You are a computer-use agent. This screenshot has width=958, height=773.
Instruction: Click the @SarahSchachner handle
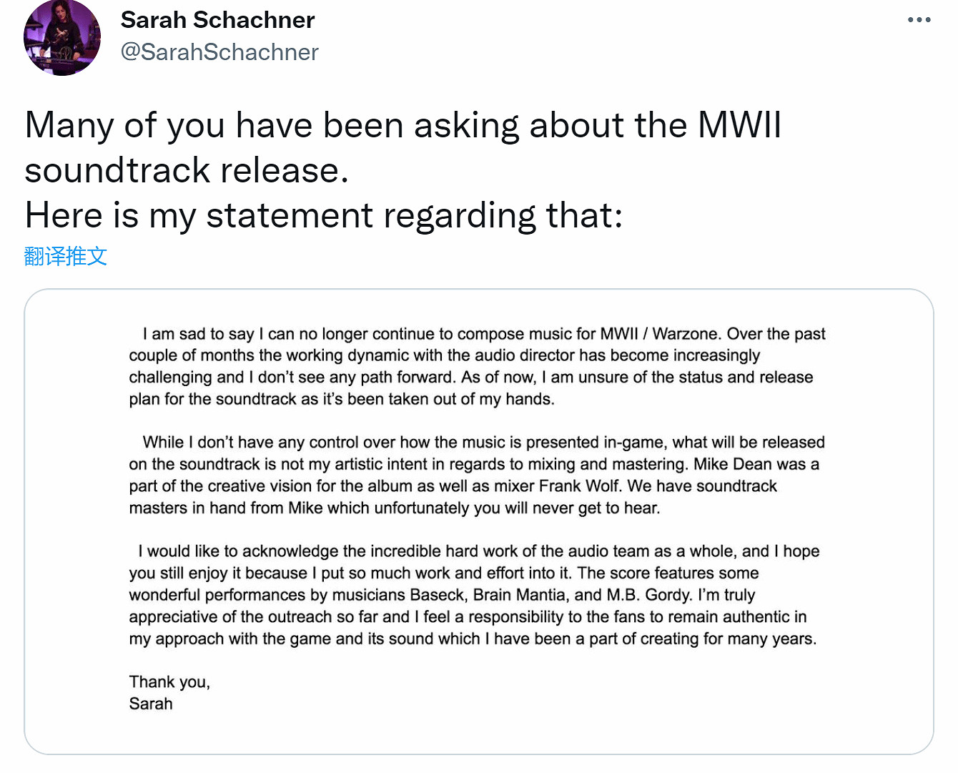219,52
